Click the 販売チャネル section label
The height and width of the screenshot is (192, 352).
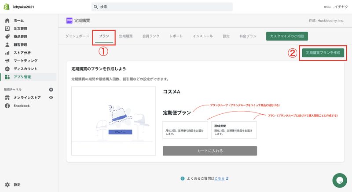coord(13,90)
